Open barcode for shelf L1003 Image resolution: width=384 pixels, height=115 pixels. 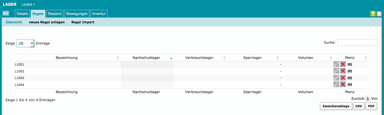click(x=350, y=78)
